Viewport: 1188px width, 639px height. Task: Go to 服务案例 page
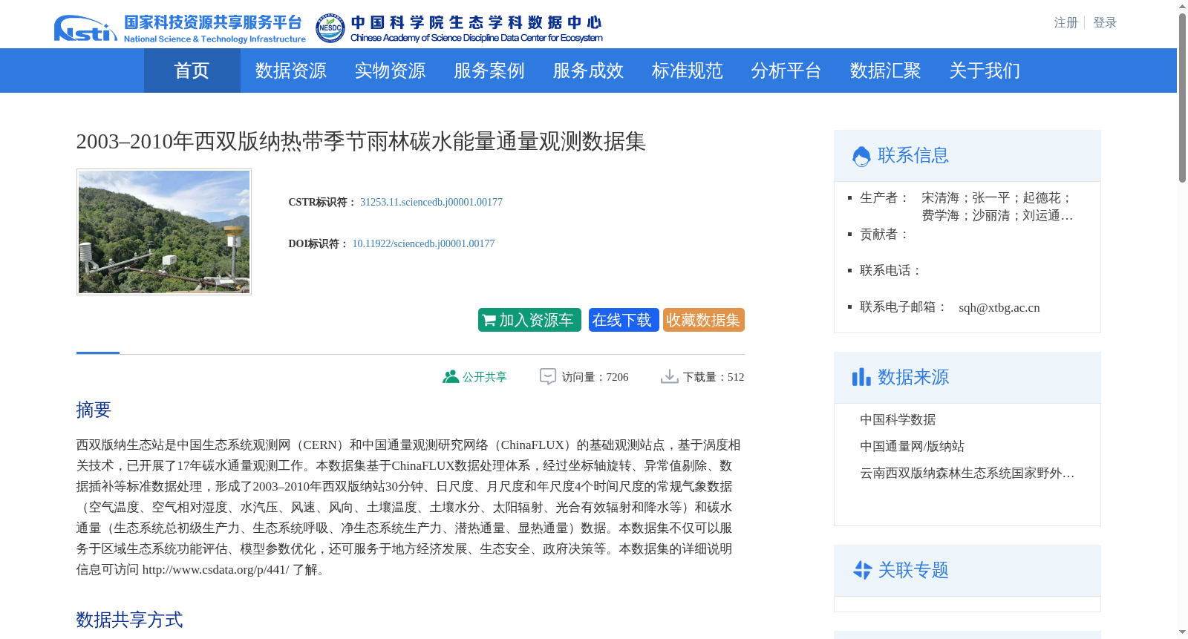pyautogui.click(x=489, y=71)
